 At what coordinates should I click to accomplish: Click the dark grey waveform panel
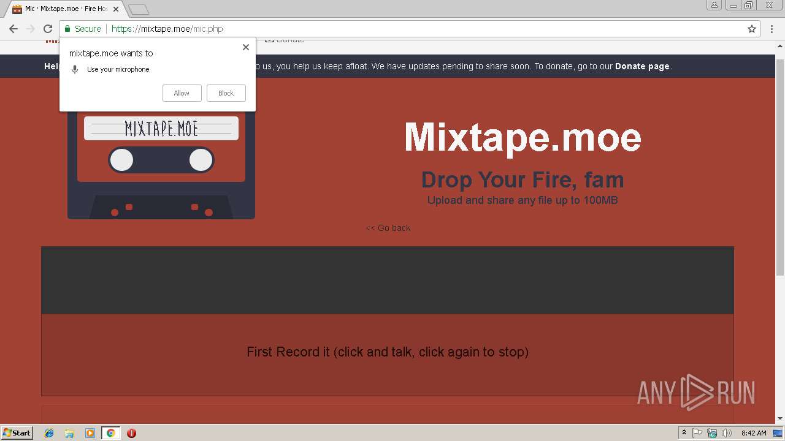click(388, 280)
